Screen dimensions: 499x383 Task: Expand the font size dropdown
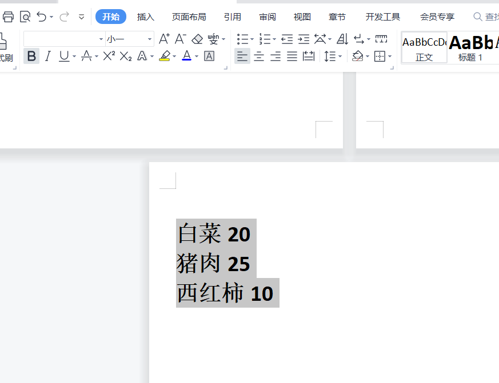(150, 39)
